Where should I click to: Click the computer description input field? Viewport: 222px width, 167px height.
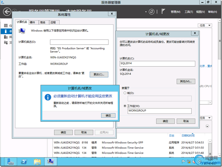[79, 42]
